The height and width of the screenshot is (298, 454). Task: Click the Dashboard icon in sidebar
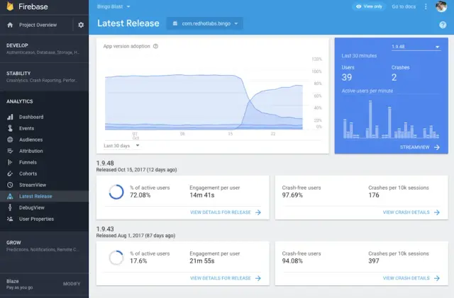click(x=10, y=117)
